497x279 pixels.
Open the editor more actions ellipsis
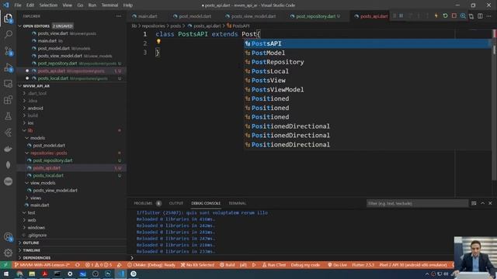pyautogui.click(x=489, y=16)
